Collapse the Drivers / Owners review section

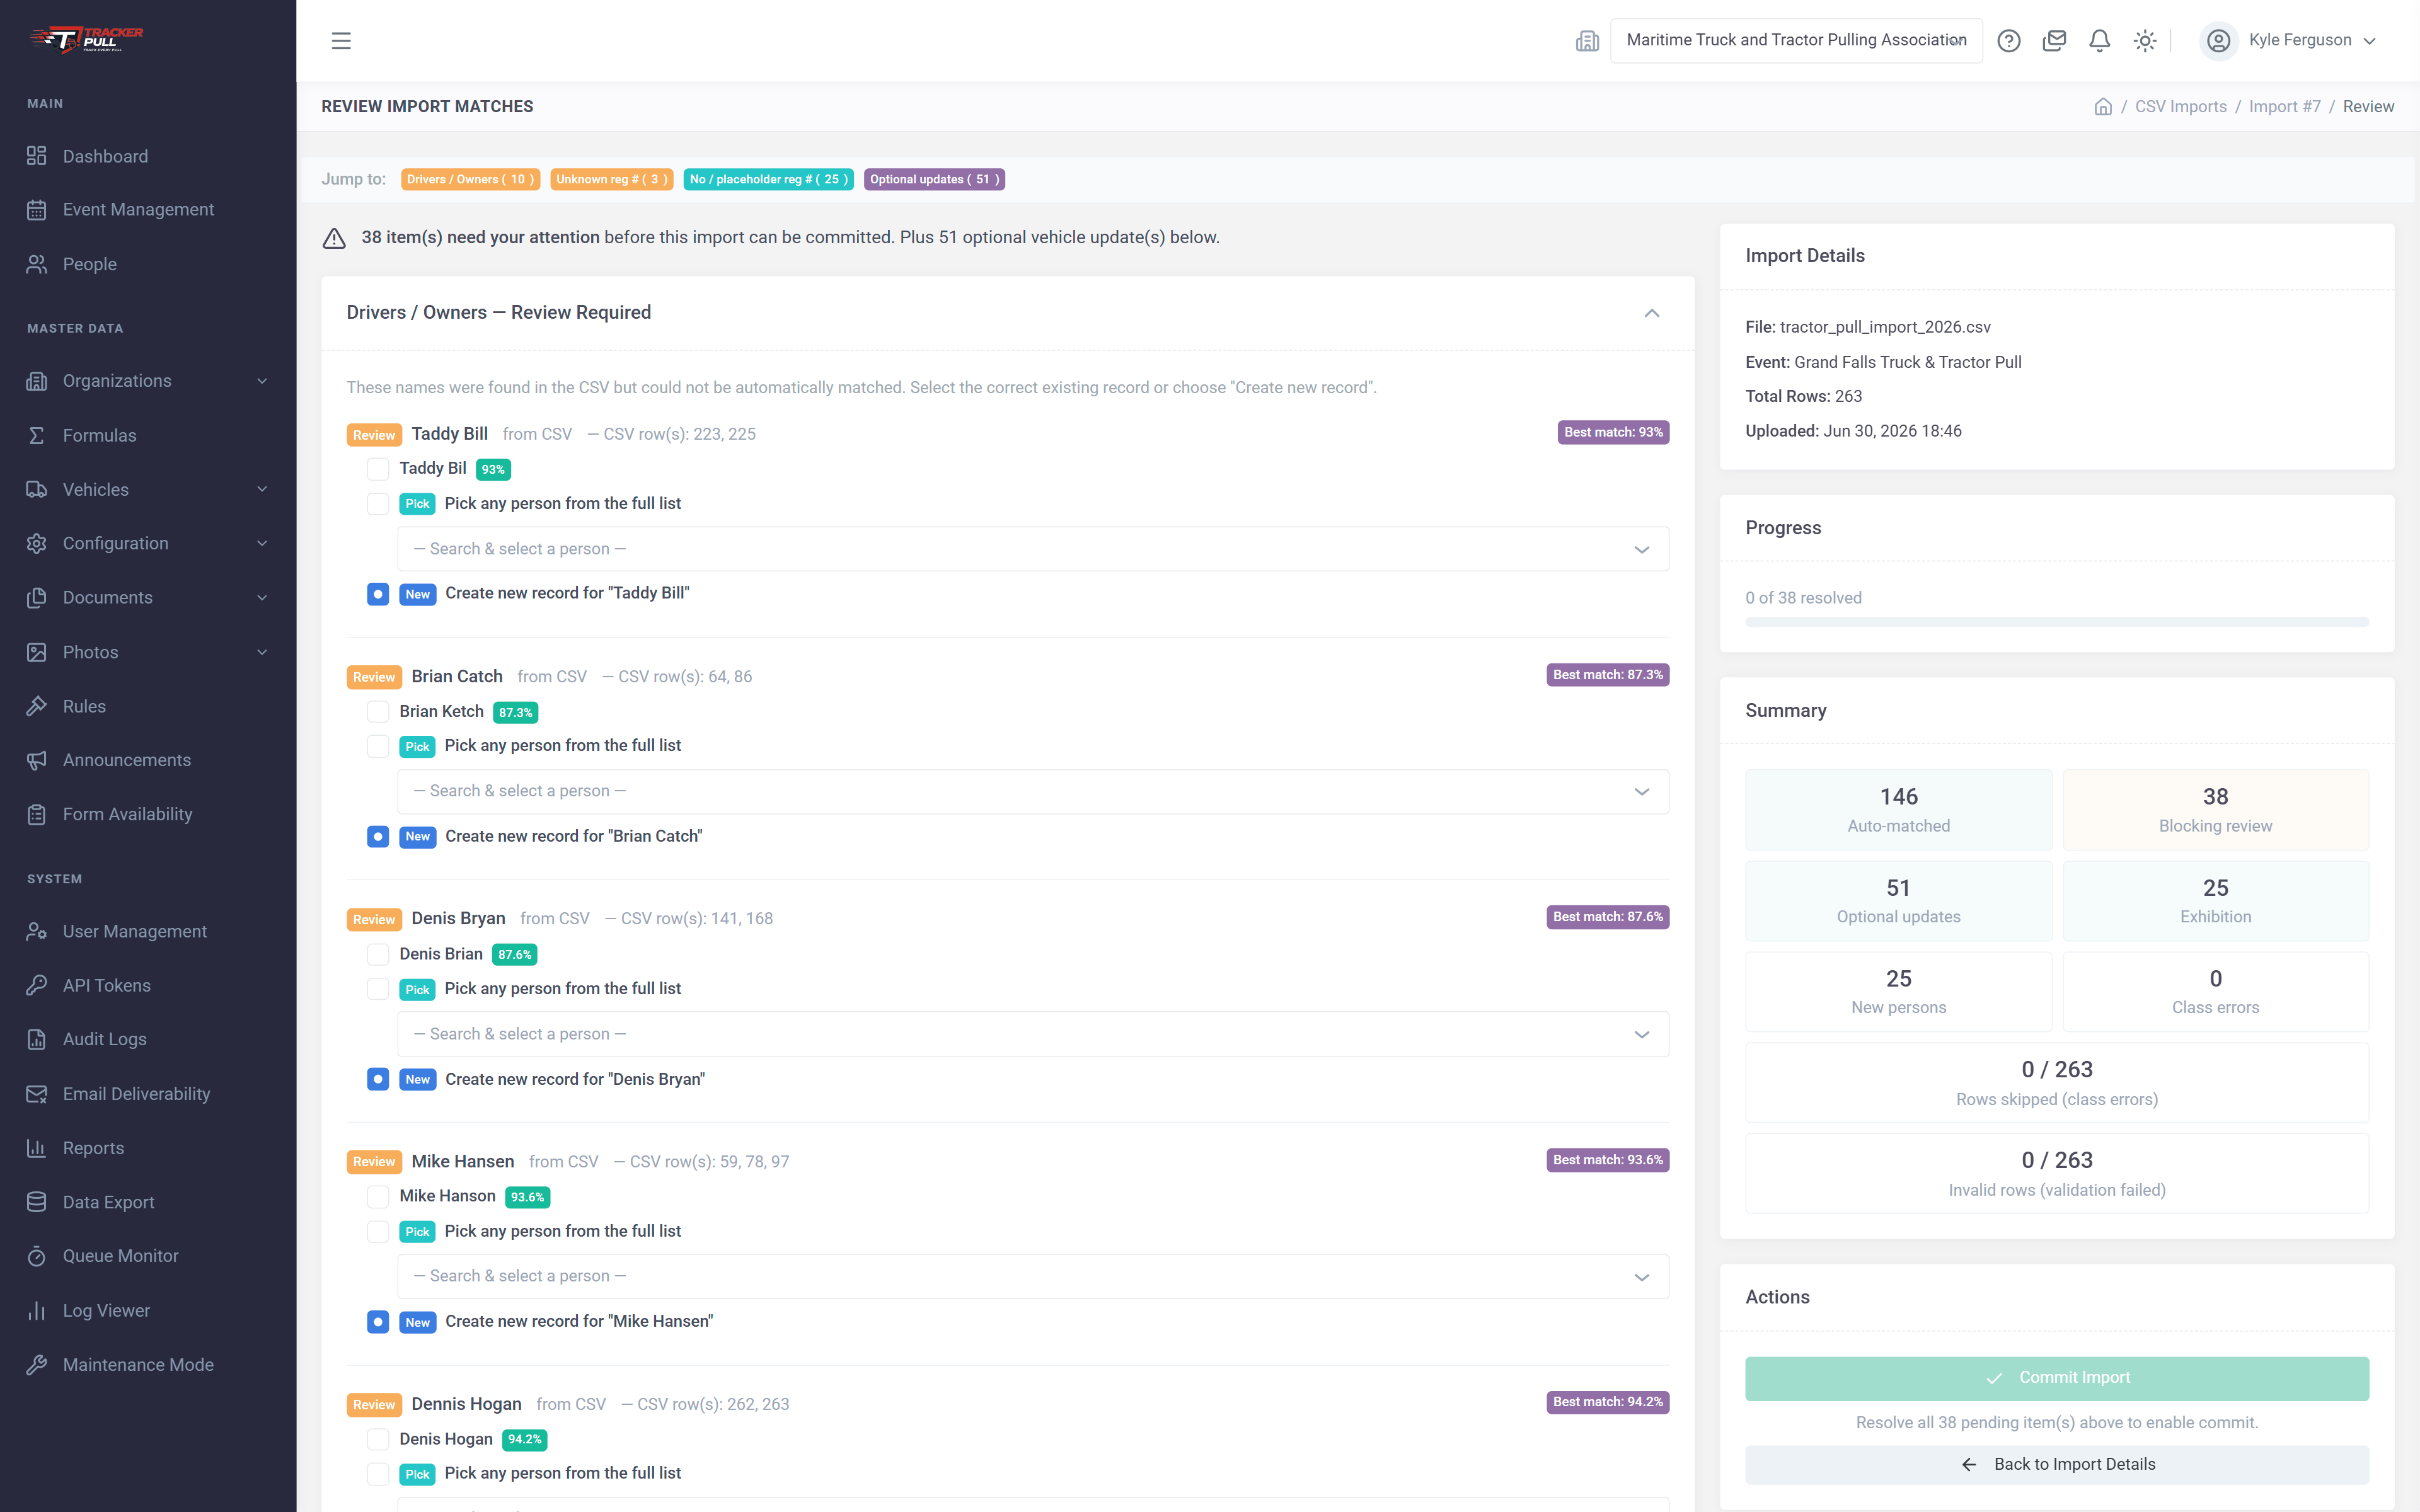[1652, 313]
